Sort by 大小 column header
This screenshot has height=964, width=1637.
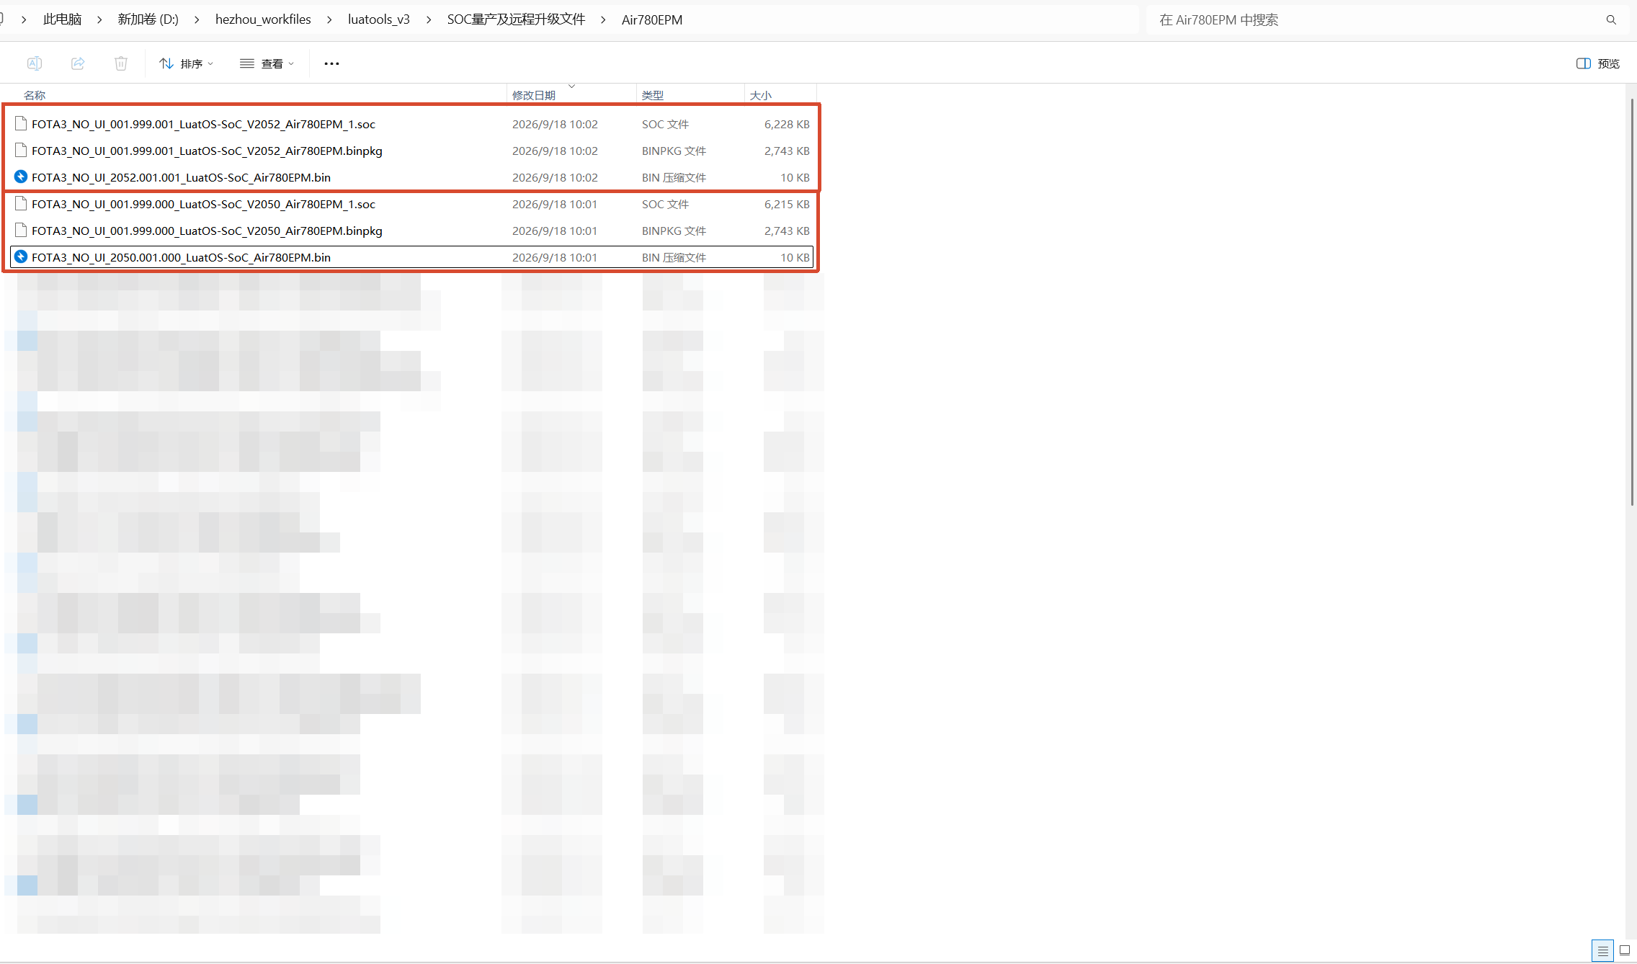click(x=761, y=95)
